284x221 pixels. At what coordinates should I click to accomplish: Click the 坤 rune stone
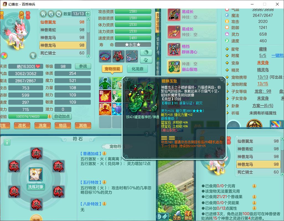tap(58, 191)
